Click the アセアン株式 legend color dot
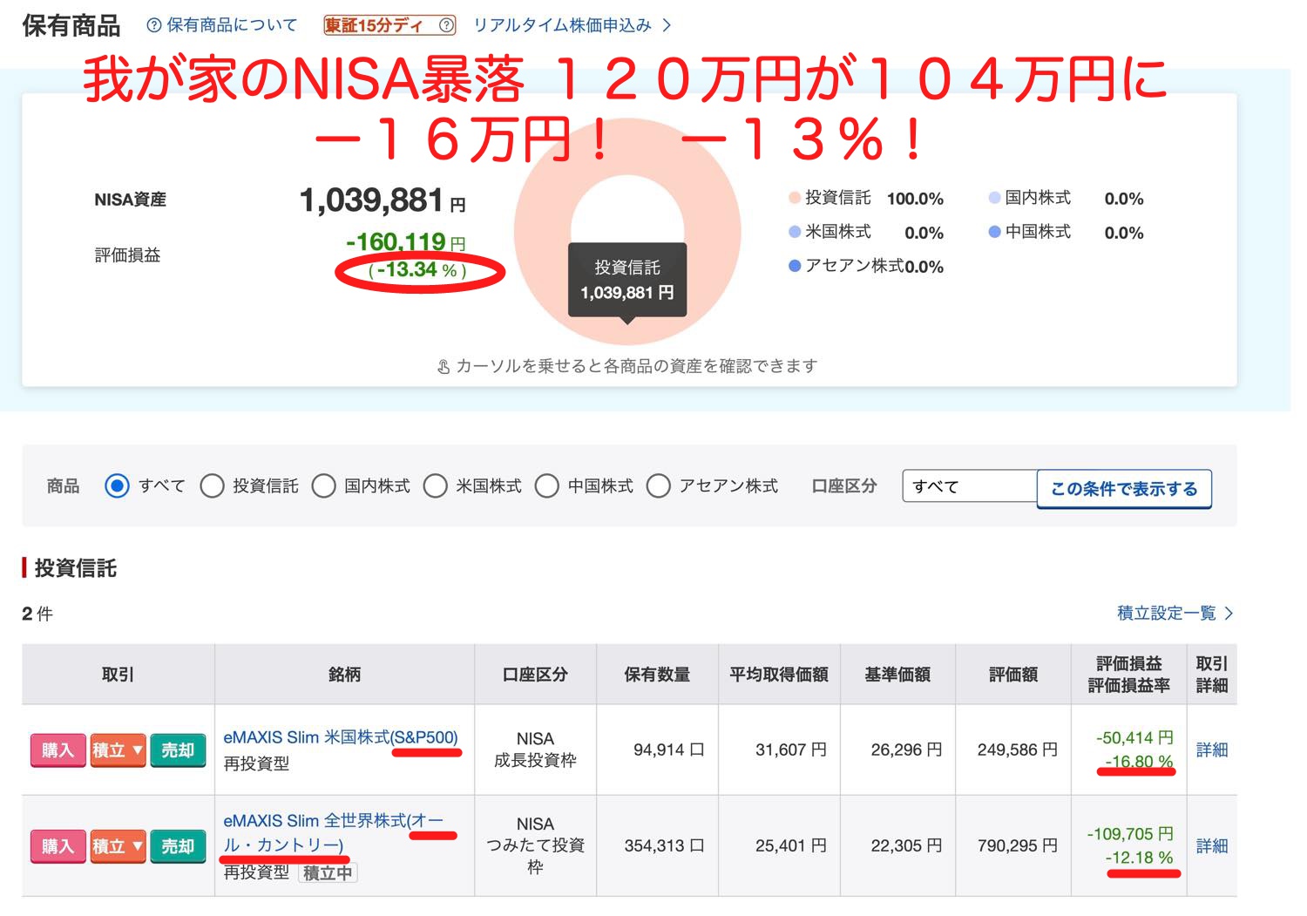Image resolution: width=1307 pixels, height=916 pixels. (794, 266)
